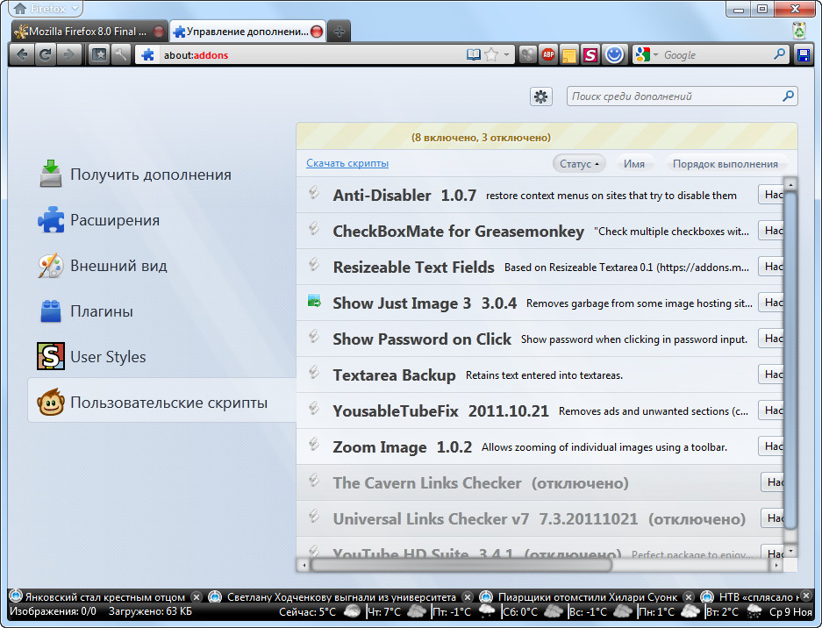This screenshot has height=628, width=822.
Task: Open User Styles category in sidebar
Action: click(x=108, y=357)
